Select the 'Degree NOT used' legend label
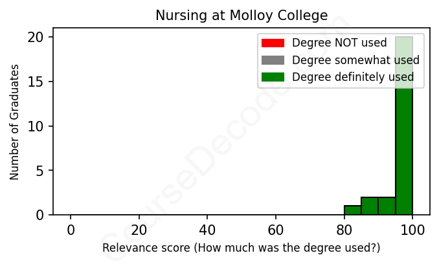The image size is (439, 264). click(x=339, y=43)
